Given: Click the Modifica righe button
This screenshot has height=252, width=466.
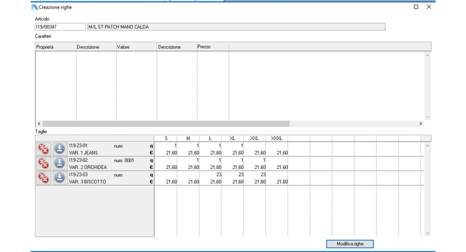Looking at the screenshot, I should (x=350, y=244).
